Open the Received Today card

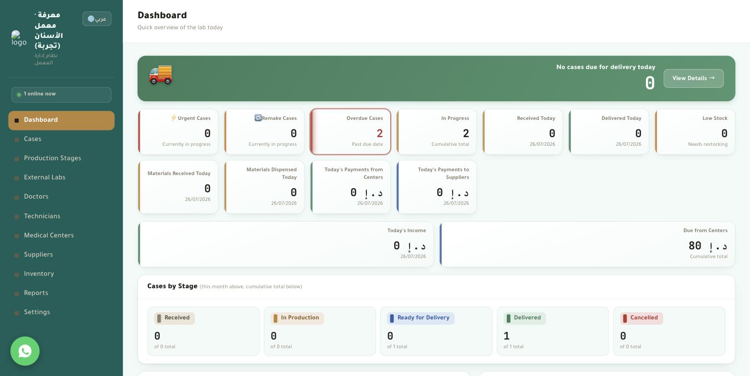tap(523, 132)
